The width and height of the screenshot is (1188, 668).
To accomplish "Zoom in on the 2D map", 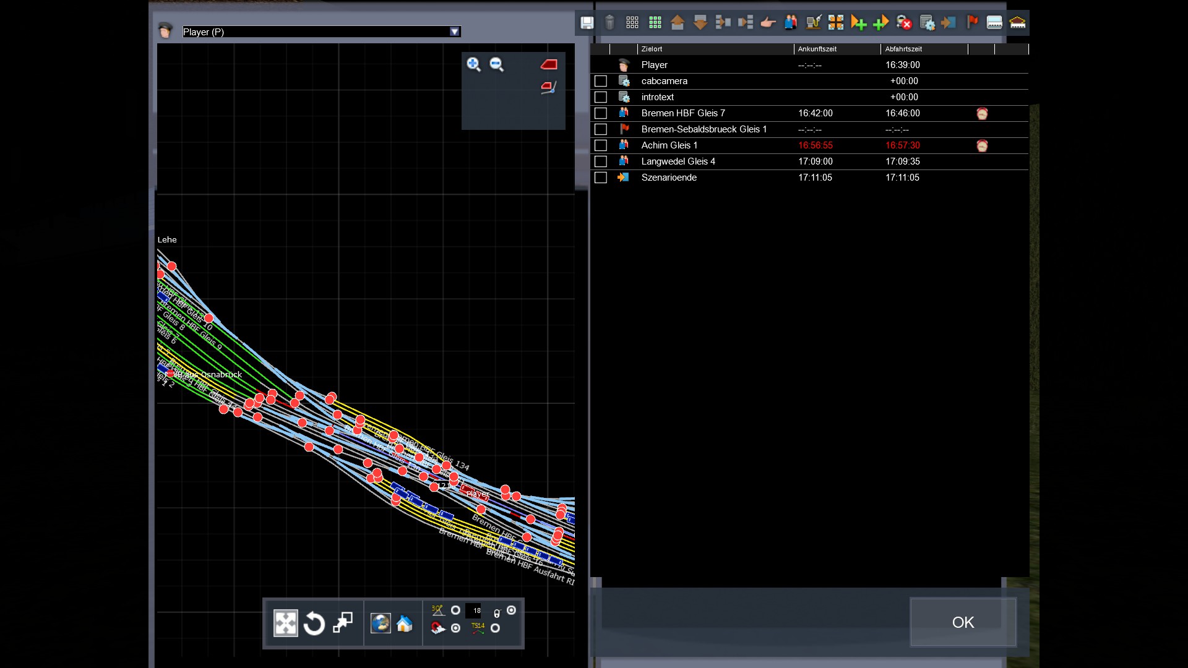I will point(473,64).
